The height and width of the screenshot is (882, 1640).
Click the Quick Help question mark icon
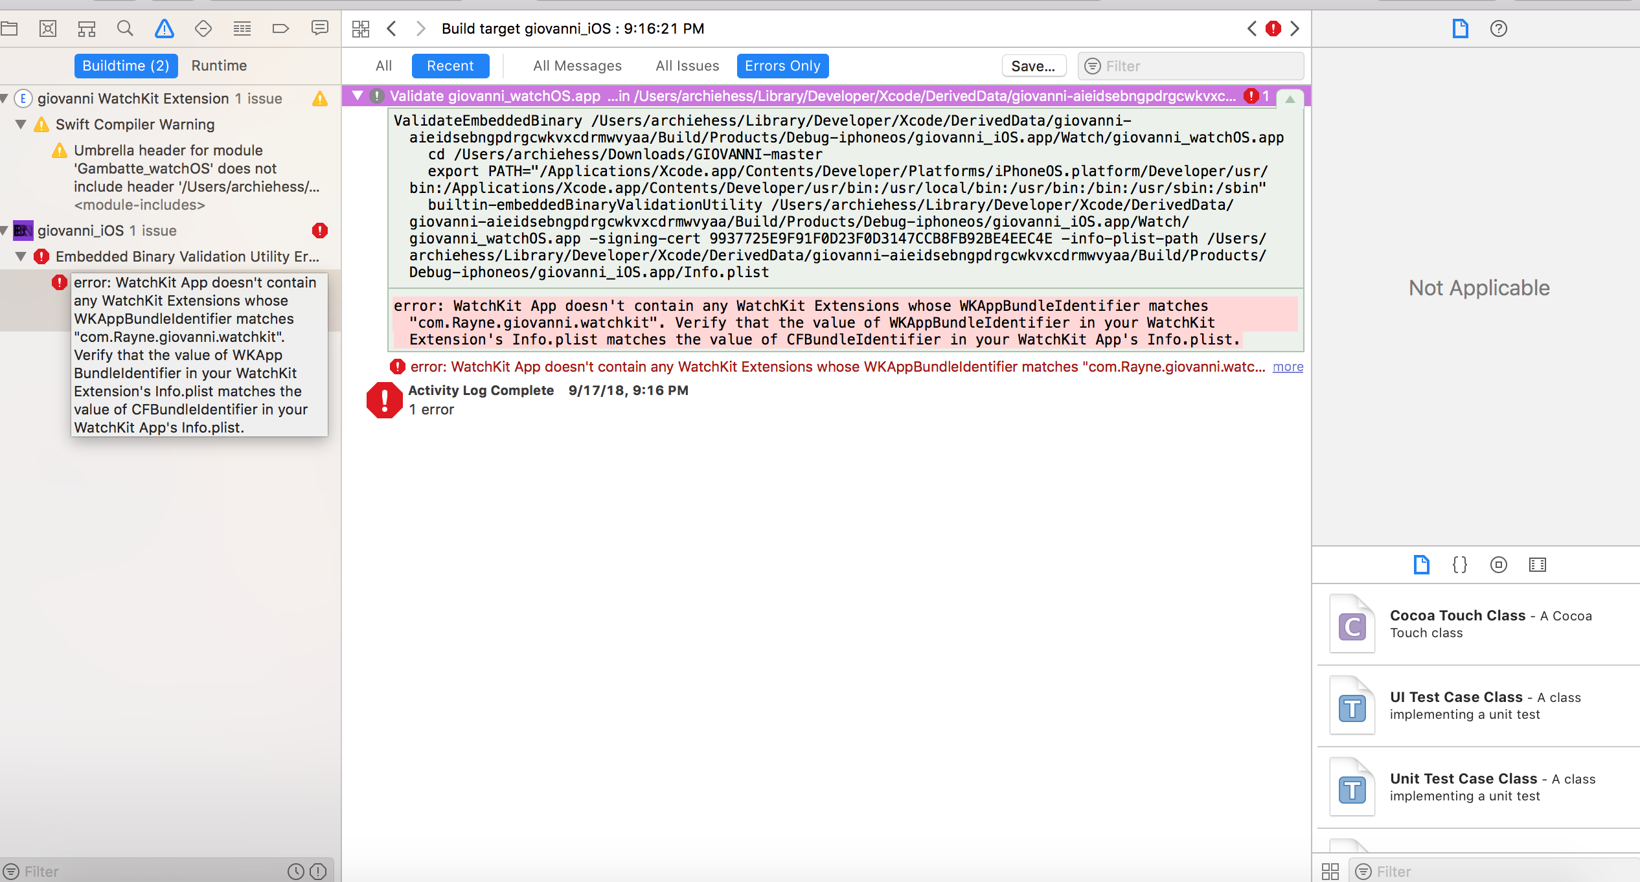tap(1498, 28)
